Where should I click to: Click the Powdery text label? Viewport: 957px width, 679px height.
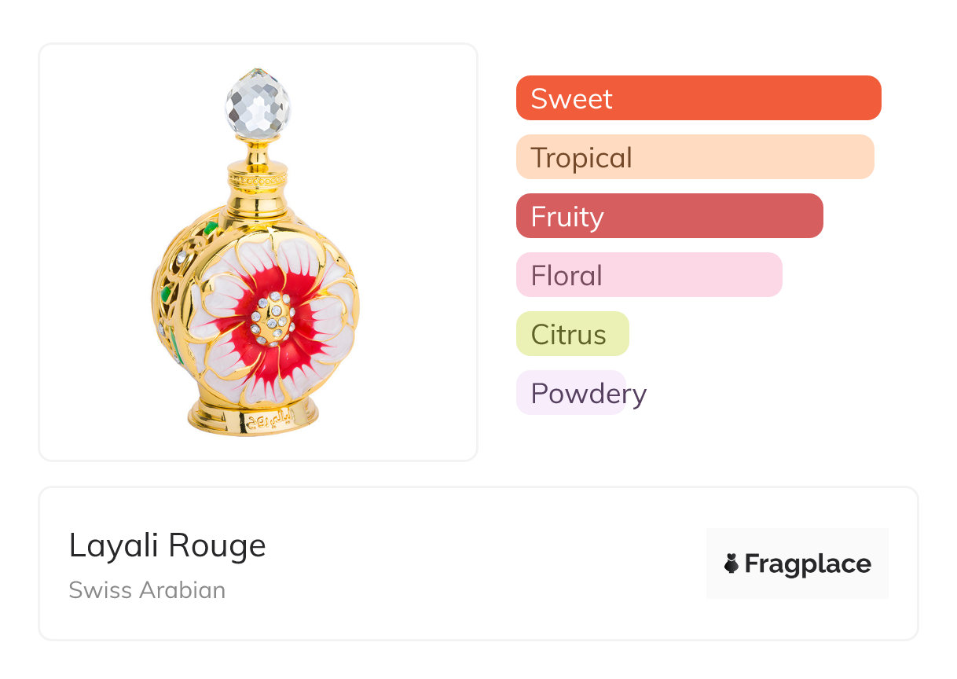(x=588, y=394)
